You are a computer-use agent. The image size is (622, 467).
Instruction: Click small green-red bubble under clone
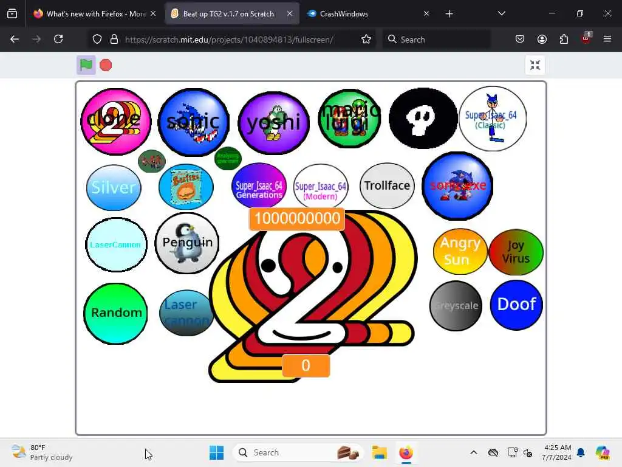pos(151,161)
